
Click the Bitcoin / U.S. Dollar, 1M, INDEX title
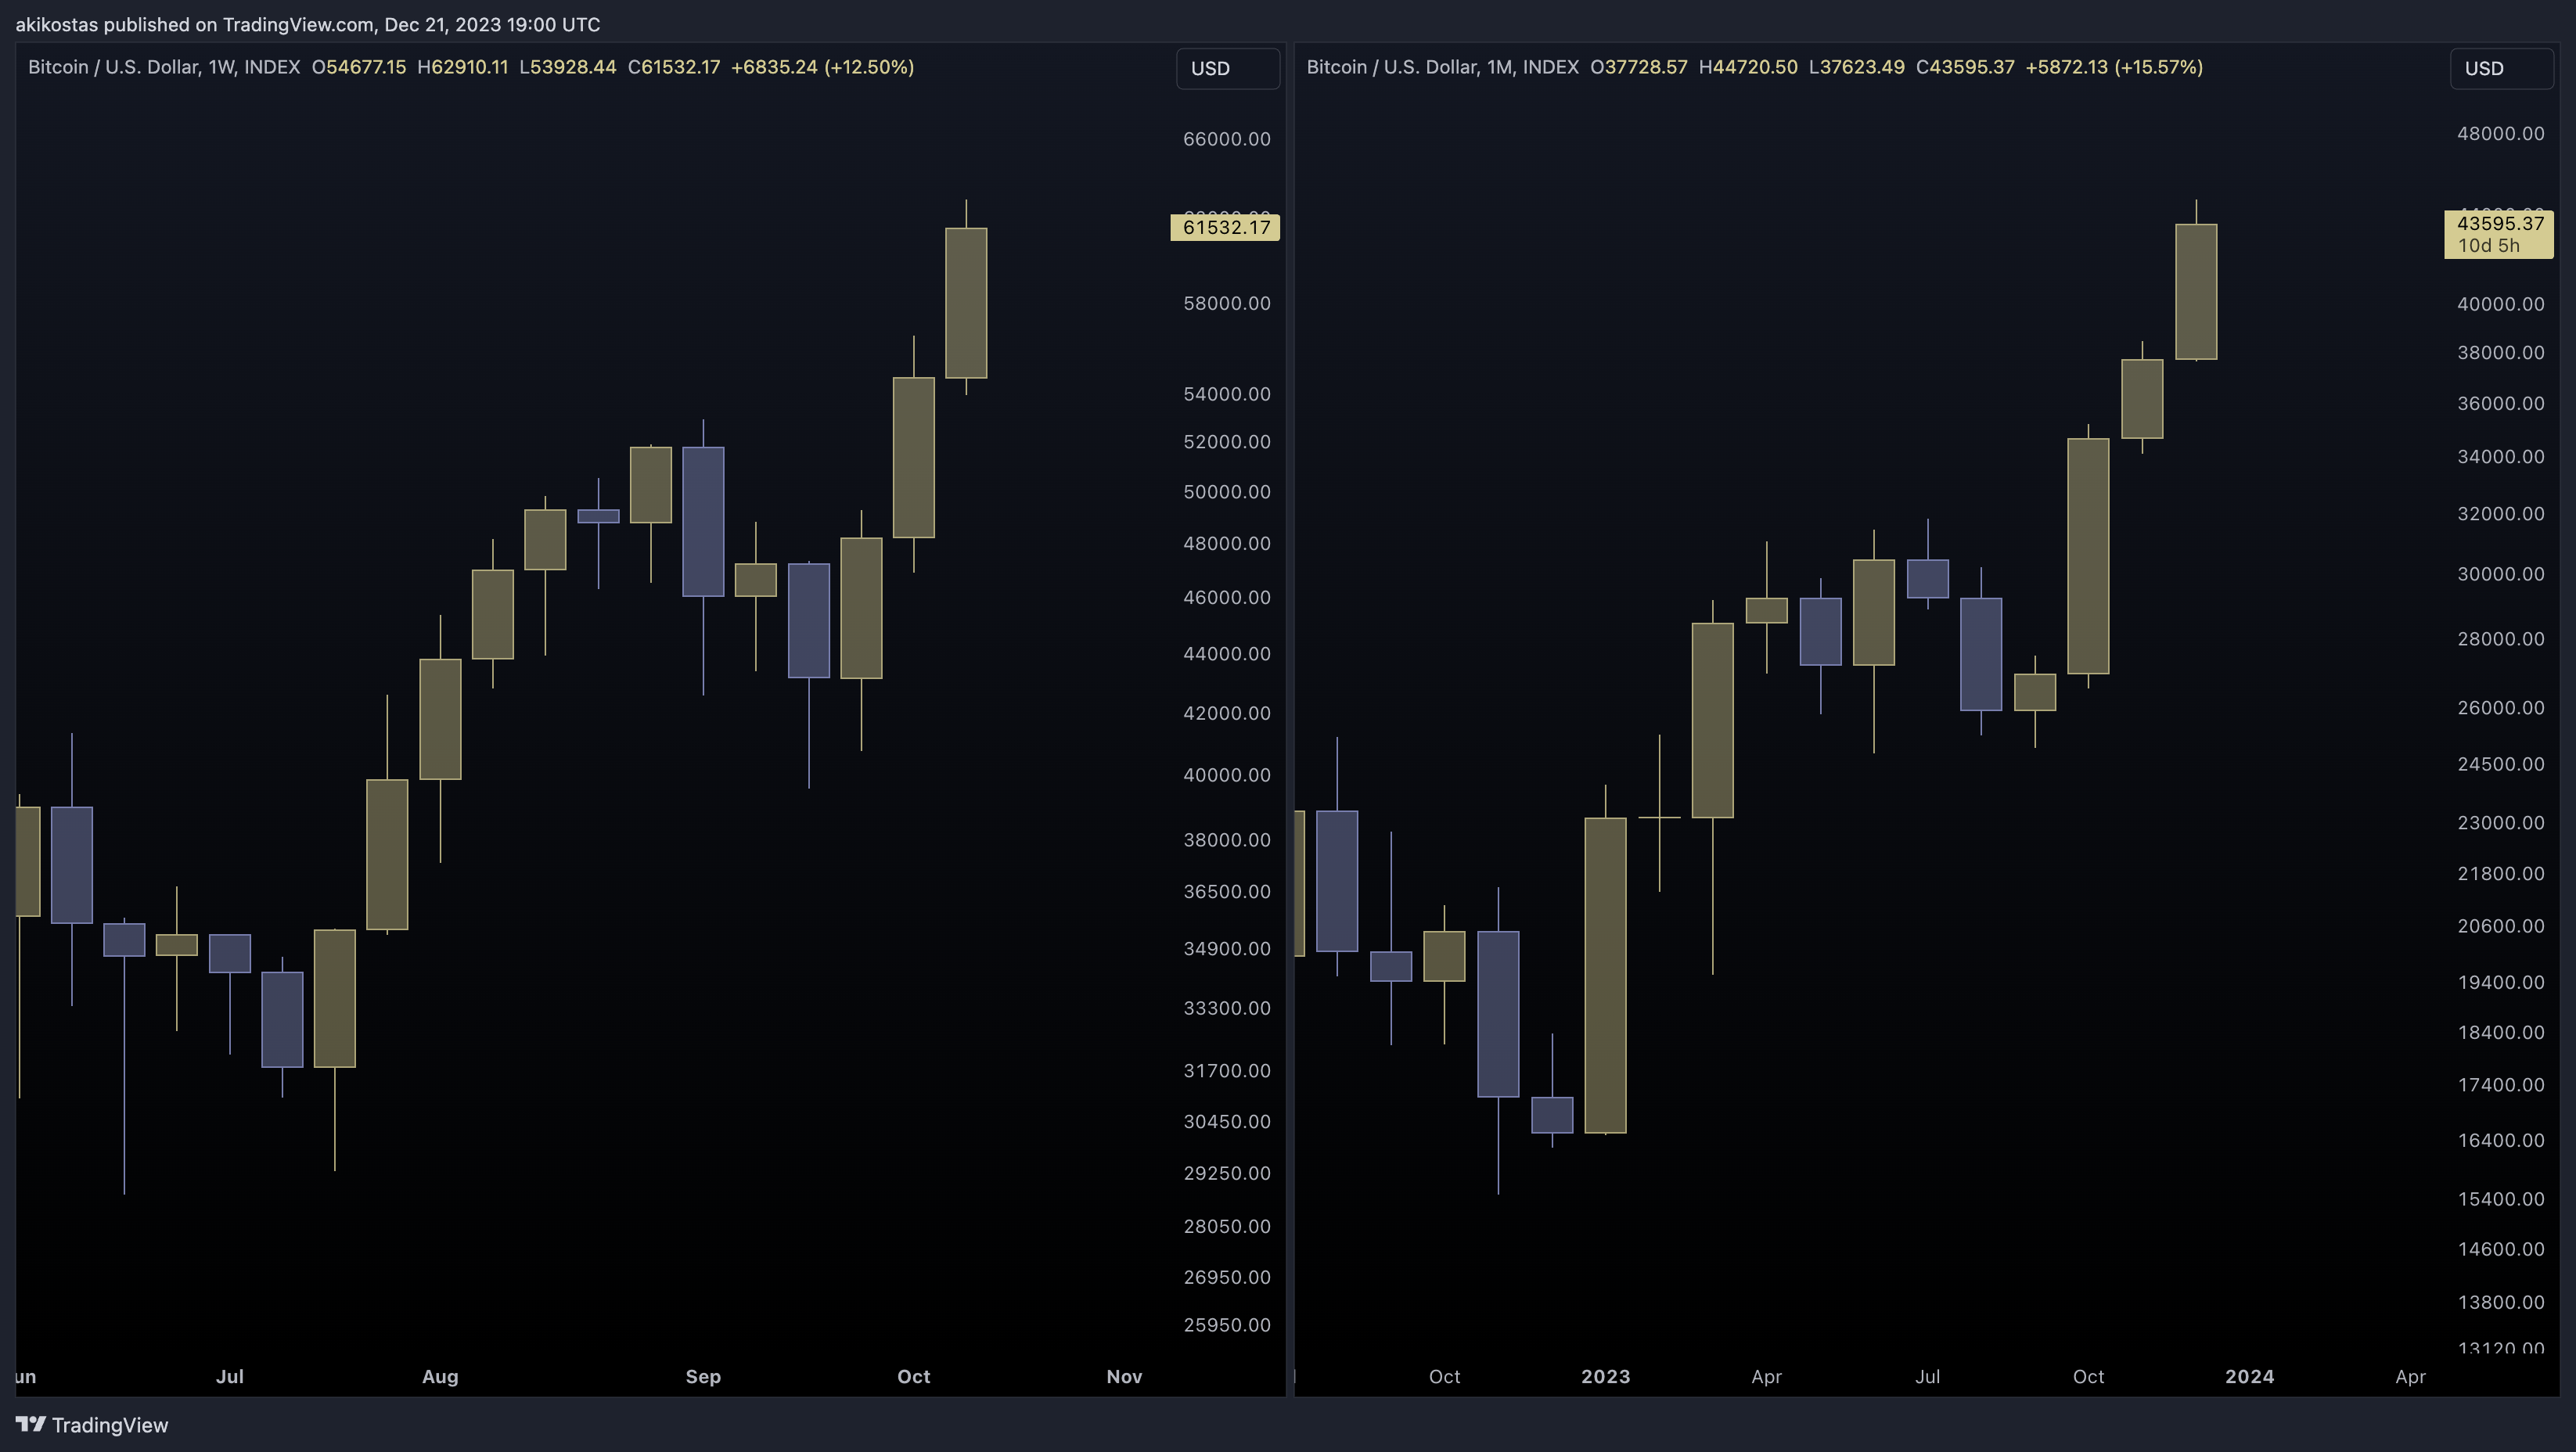[1443, 67]
